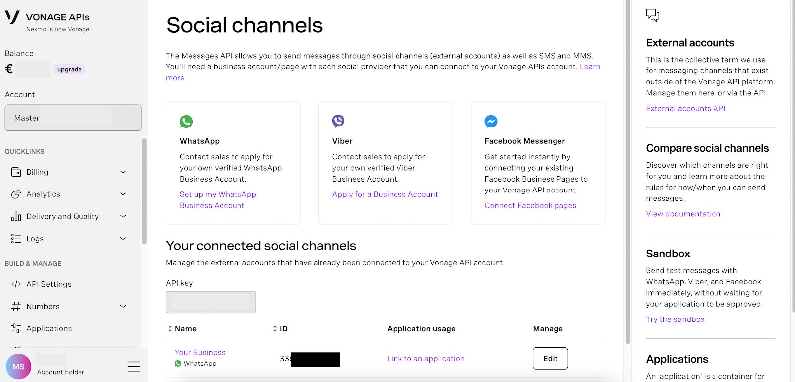Open Set up my WhatsApp Business Account link
Screen dimensions: 795x382
[218, 200]
